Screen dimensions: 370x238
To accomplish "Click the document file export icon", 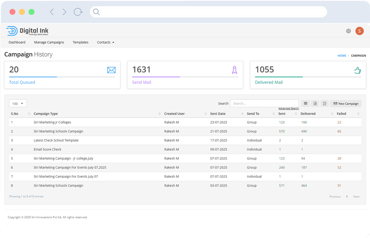I will (315, 104).
